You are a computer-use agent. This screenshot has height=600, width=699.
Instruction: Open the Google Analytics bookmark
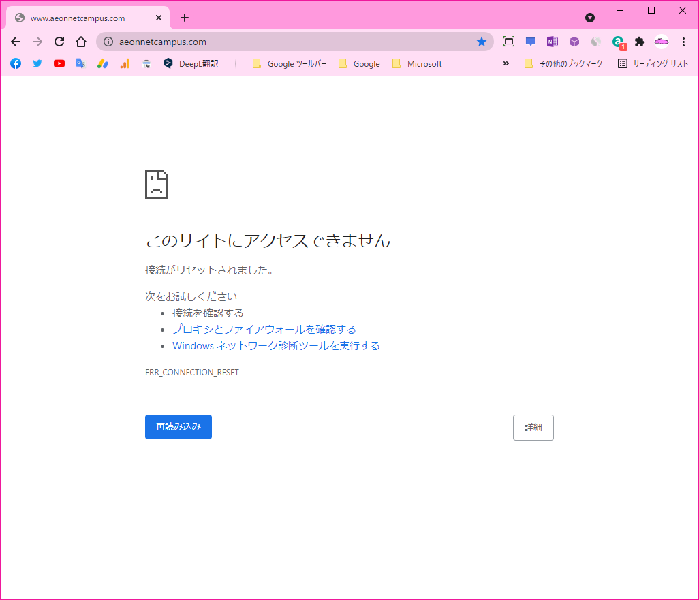pos(125,63)
